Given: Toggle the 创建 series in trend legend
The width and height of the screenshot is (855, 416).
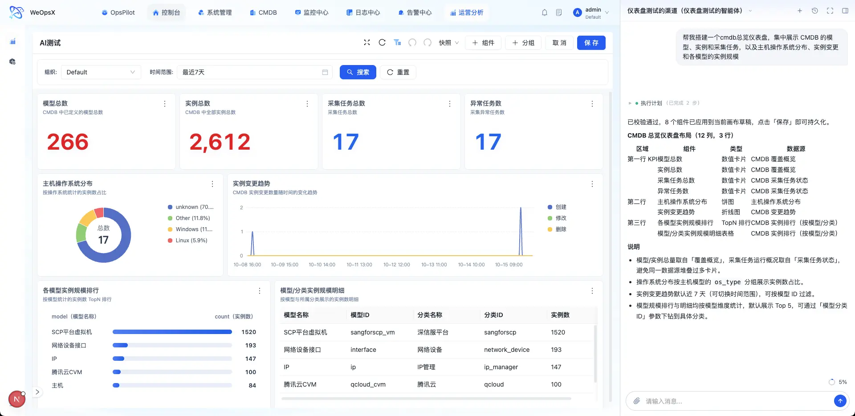Looking at the screenshot, I should 557,207.
